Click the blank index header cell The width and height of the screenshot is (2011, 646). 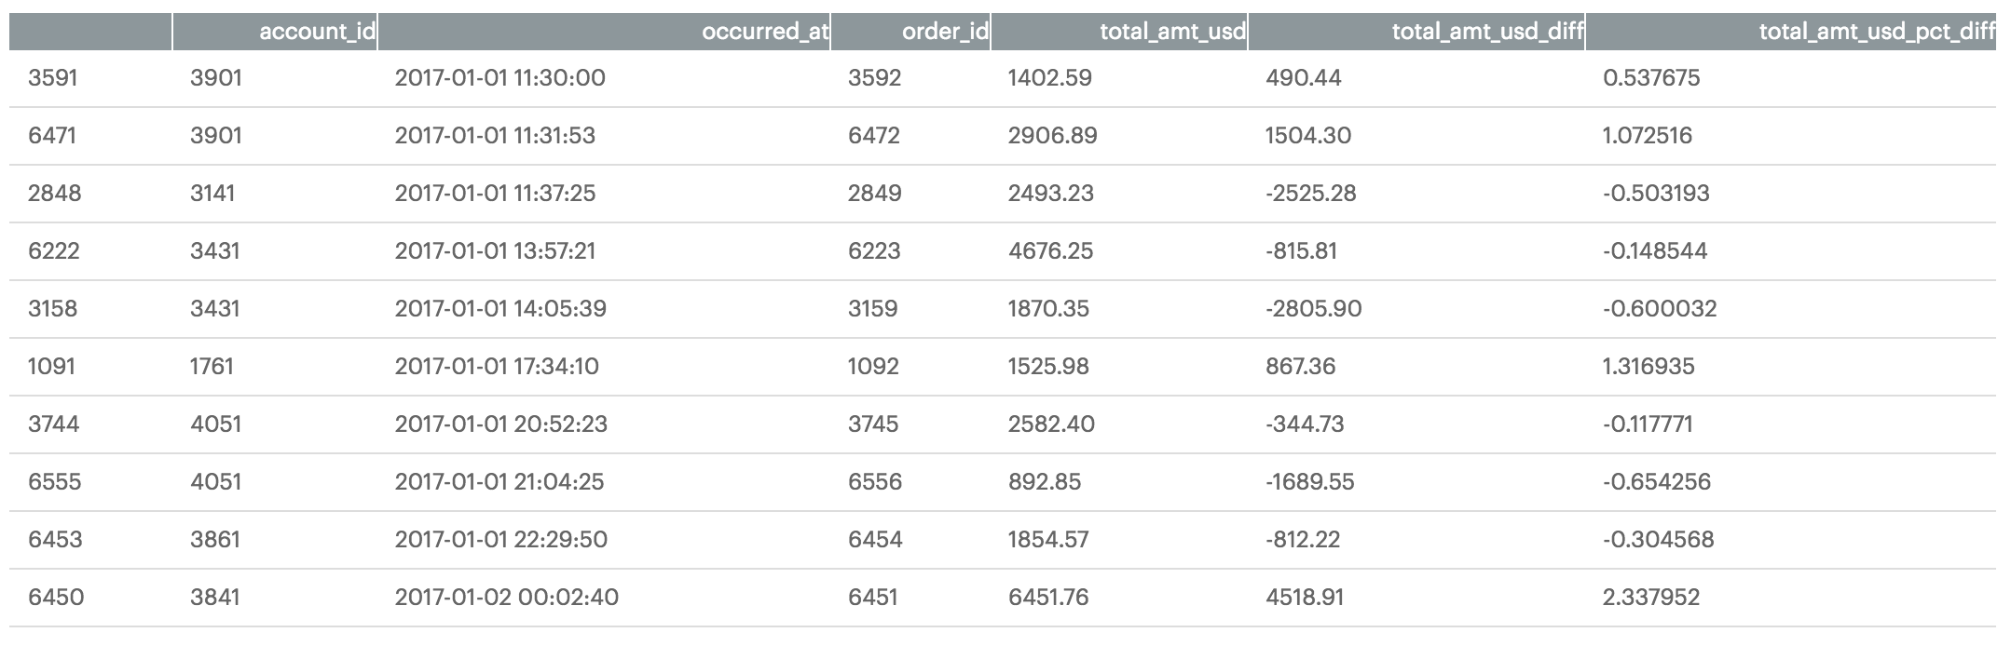[90, 32]
